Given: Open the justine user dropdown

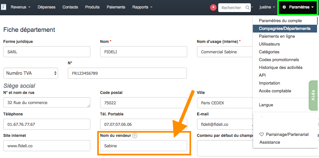Looking at the screenshot, I should pyautogui.click(x=267, y=7).
